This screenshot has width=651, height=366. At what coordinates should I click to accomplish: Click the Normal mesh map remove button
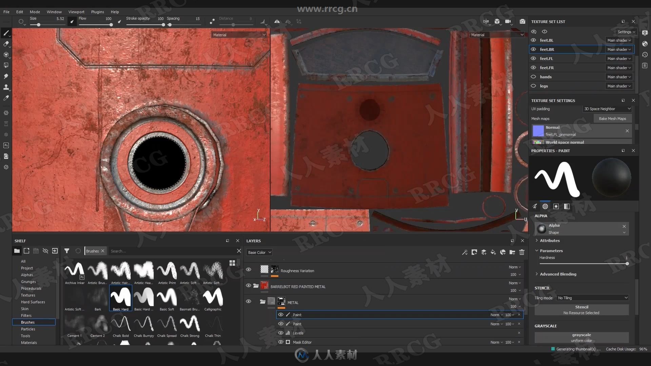click(627, 131)
